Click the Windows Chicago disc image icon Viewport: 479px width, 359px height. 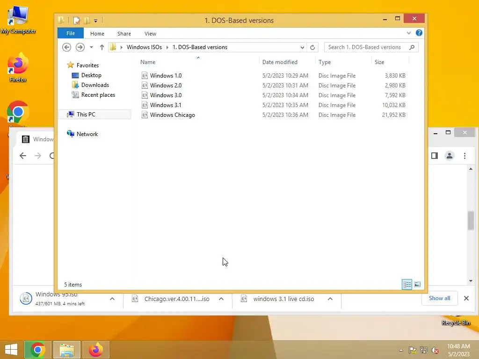click(145, 115)
